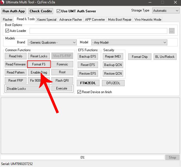Click Check Credits button
Image resolution: width=181 pixels, height=167 pixels.
41,11
